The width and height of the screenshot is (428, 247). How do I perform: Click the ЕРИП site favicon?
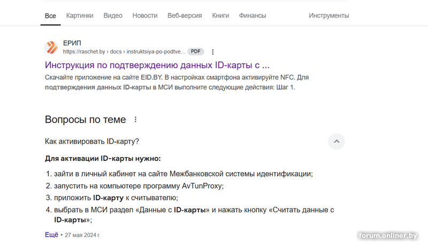(x=51, y=47)
